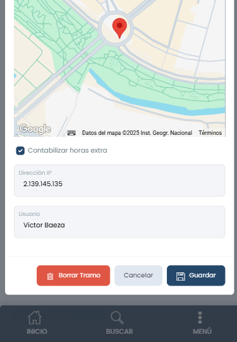Click the trash icon in Borrar Tramo
The image size is (237, 342).
tap(50, 276)
